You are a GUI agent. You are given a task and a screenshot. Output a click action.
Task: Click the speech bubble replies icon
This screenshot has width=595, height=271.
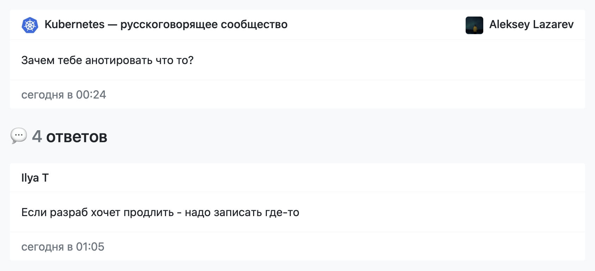19,136
